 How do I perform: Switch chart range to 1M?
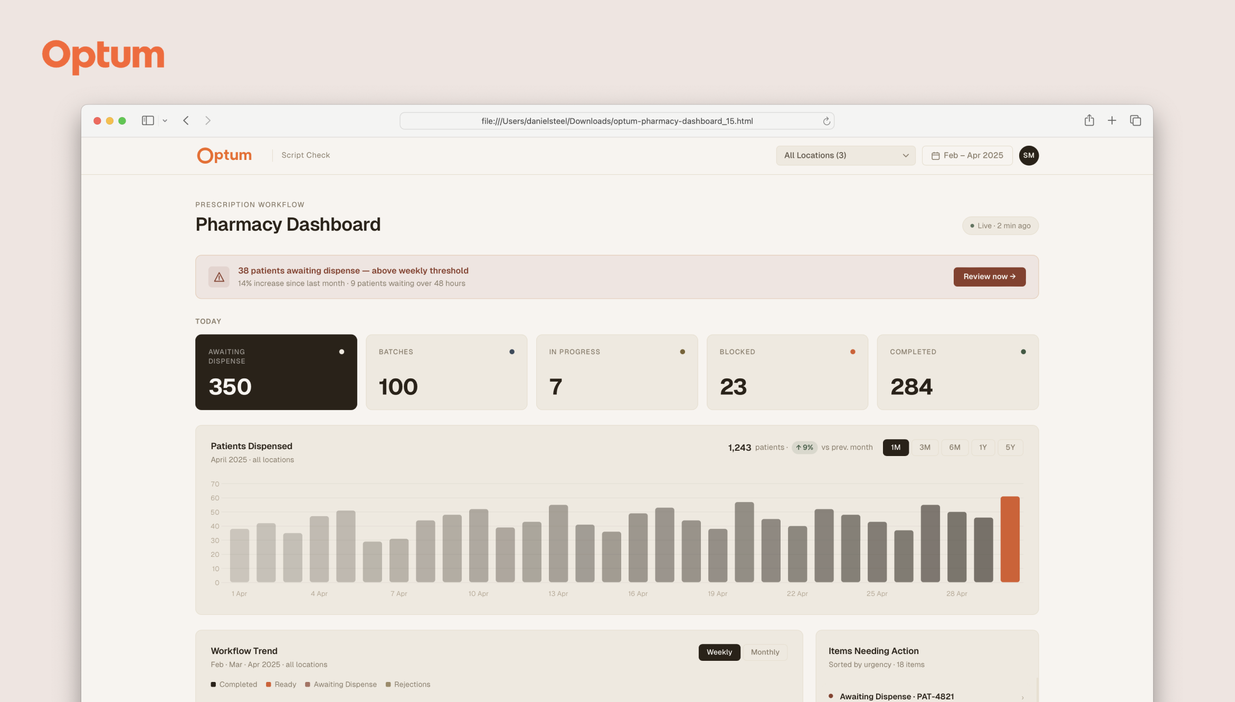click(896, 447)
